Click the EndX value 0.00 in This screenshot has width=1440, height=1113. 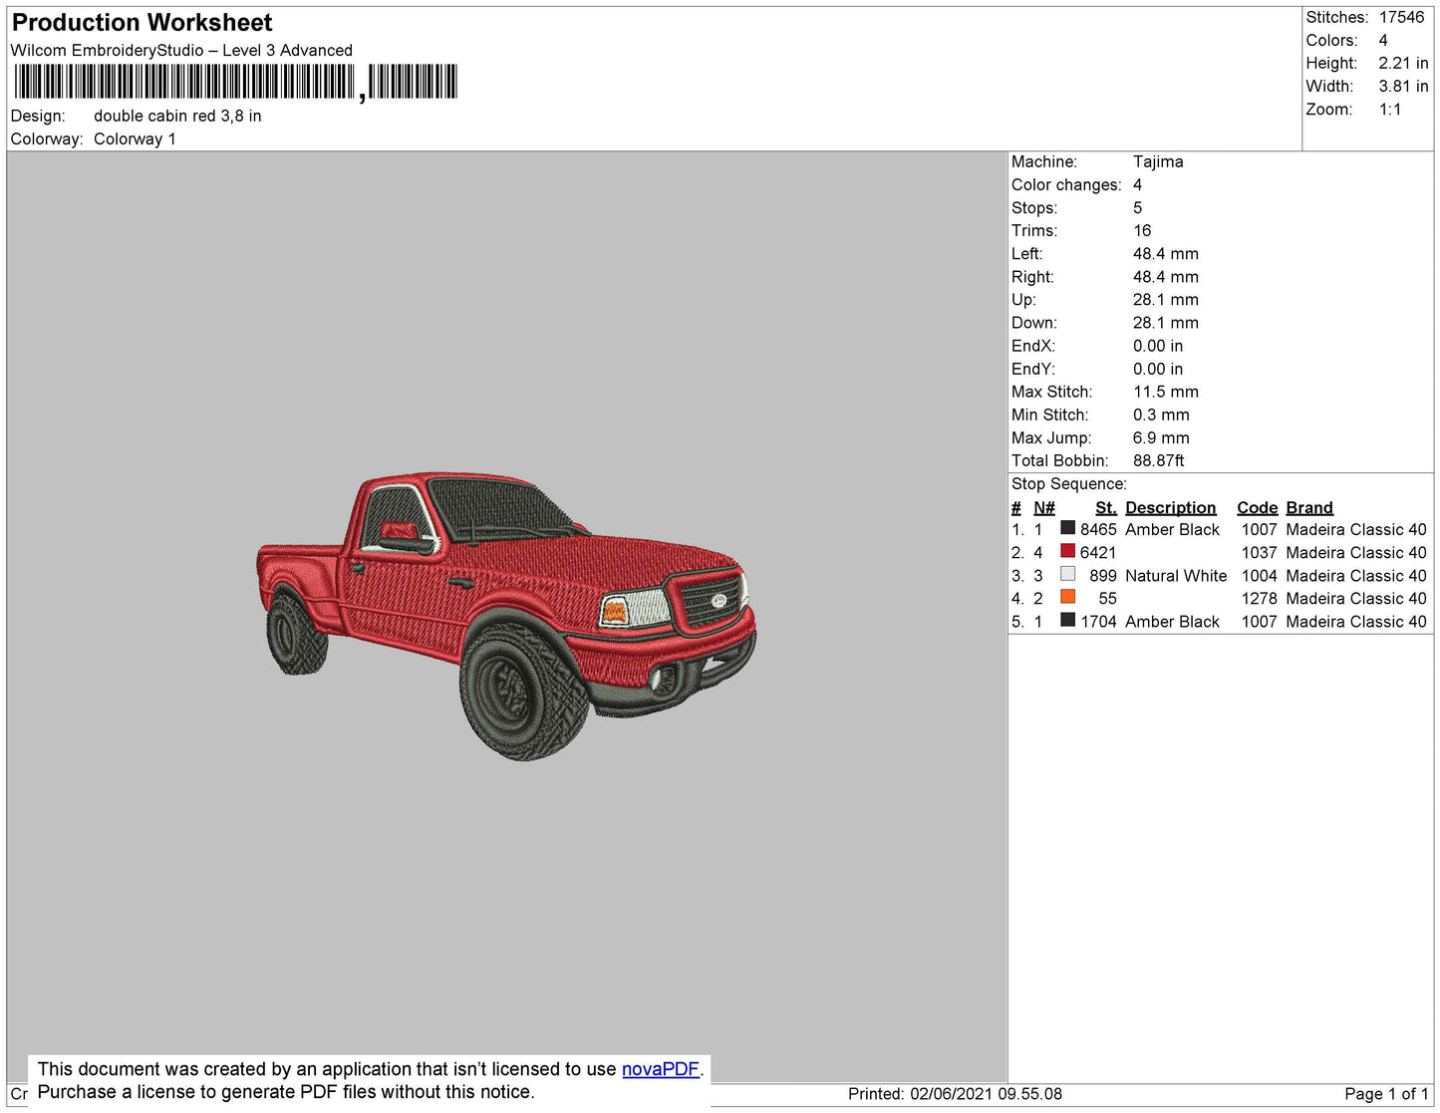[x=1158, y=346]
